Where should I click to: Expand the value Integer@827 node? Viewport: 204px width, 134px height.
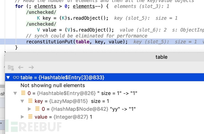click(x=22, y=117)
